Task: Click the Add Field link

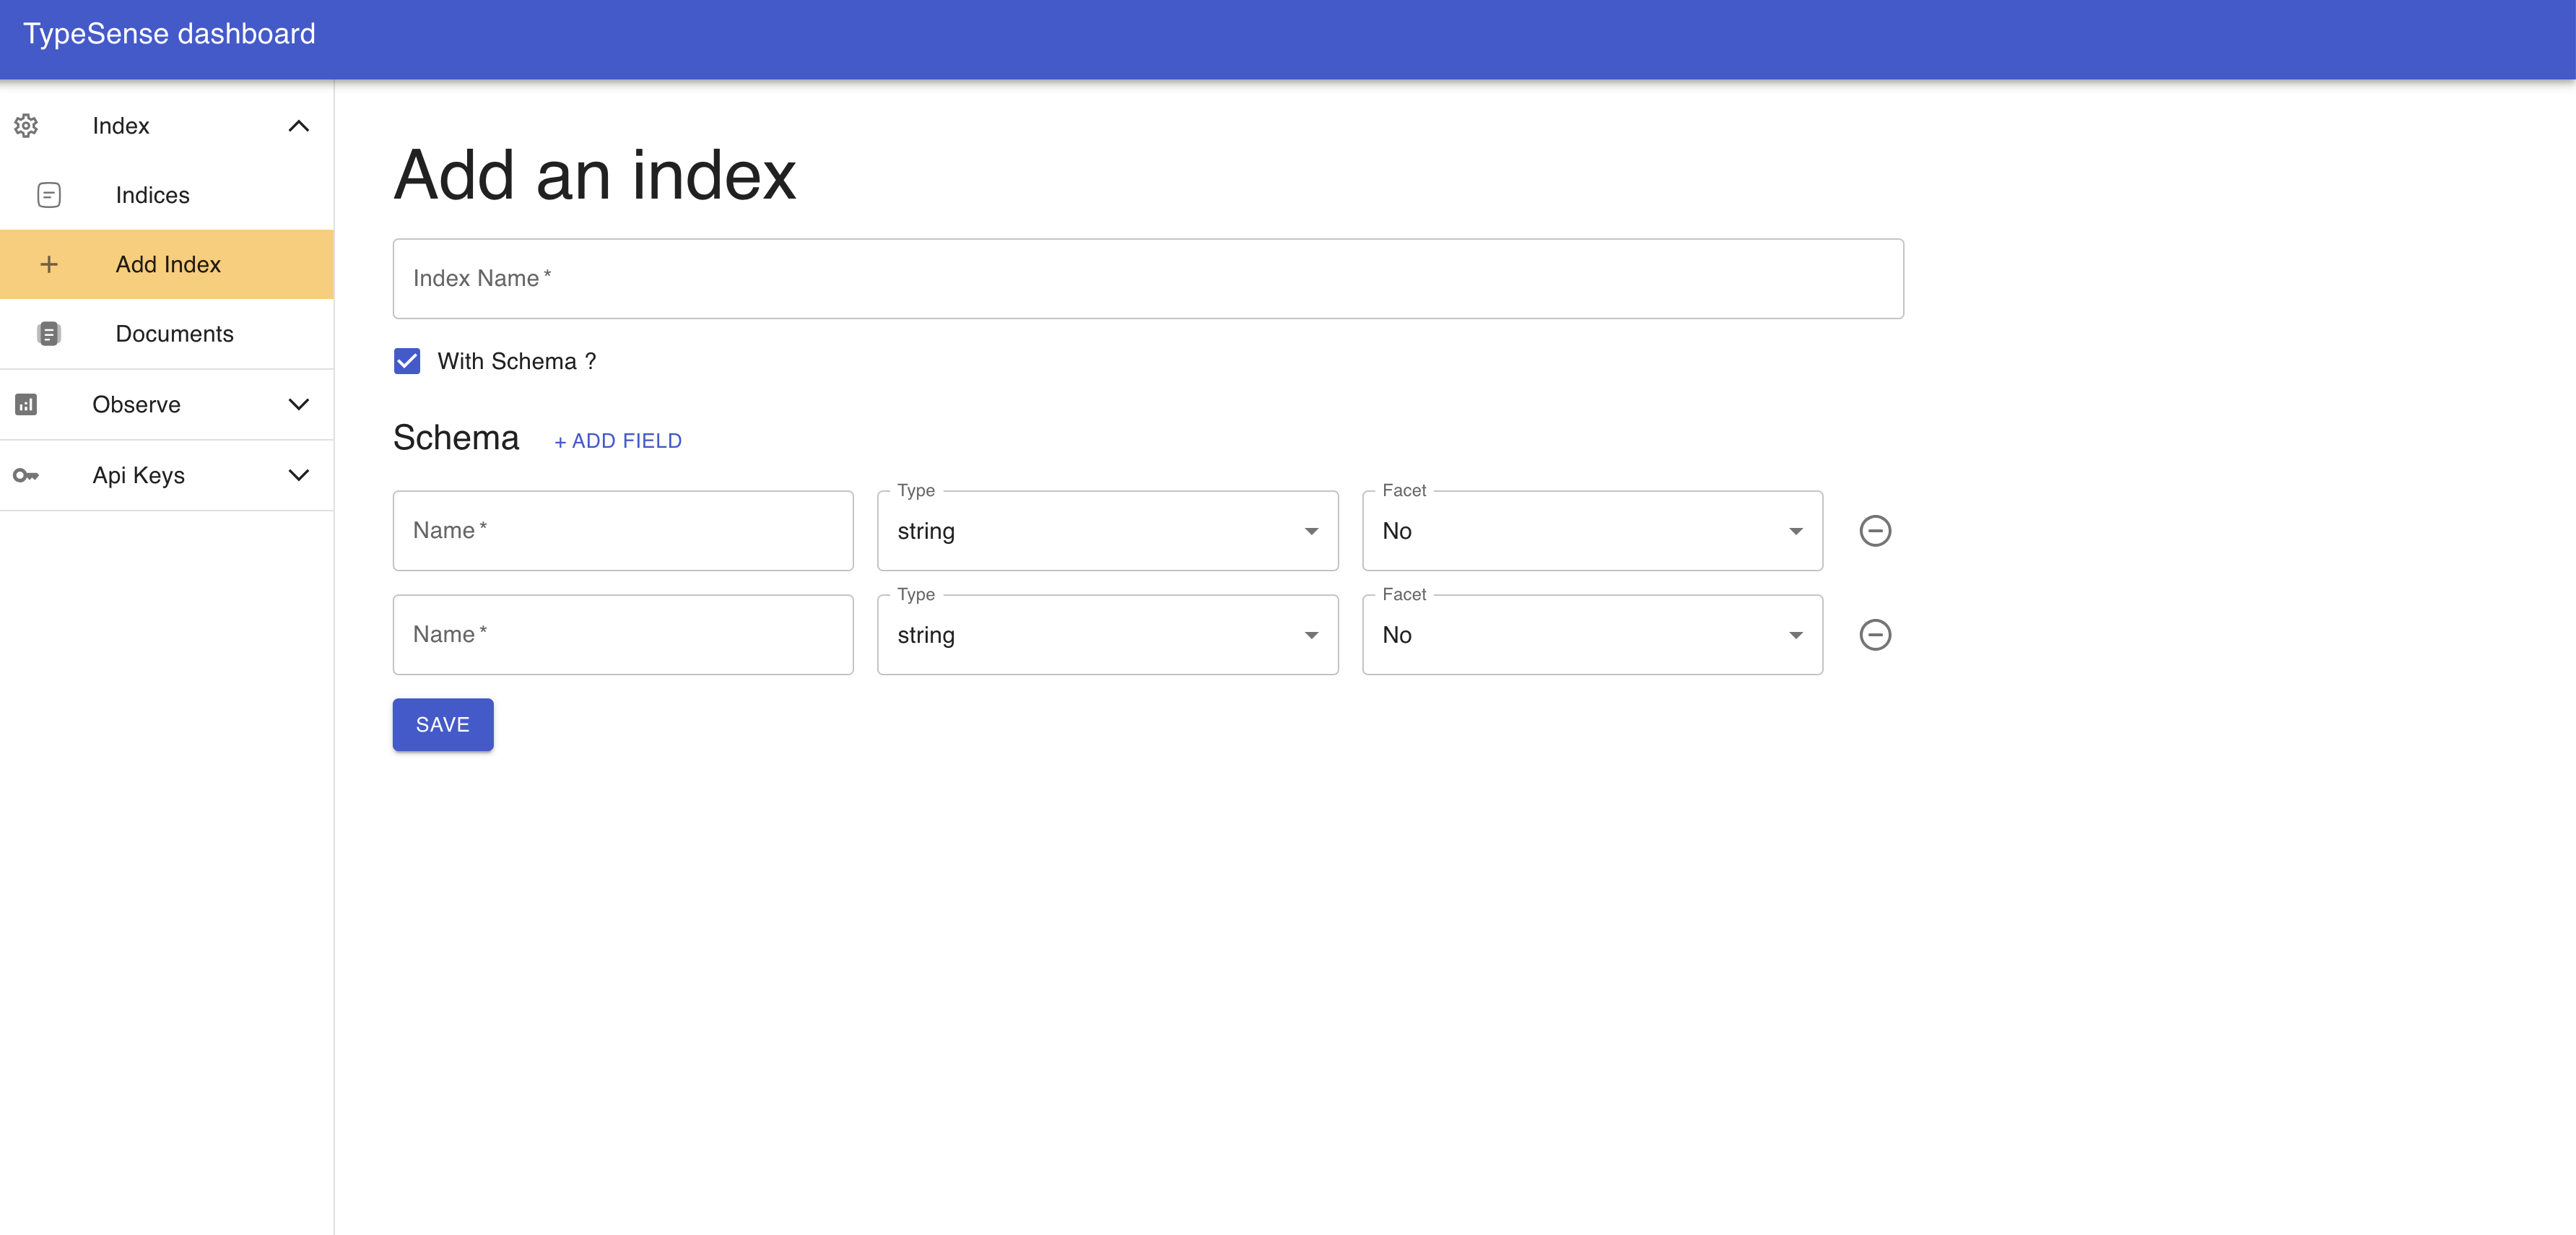Action: click(x=618, y=441)
